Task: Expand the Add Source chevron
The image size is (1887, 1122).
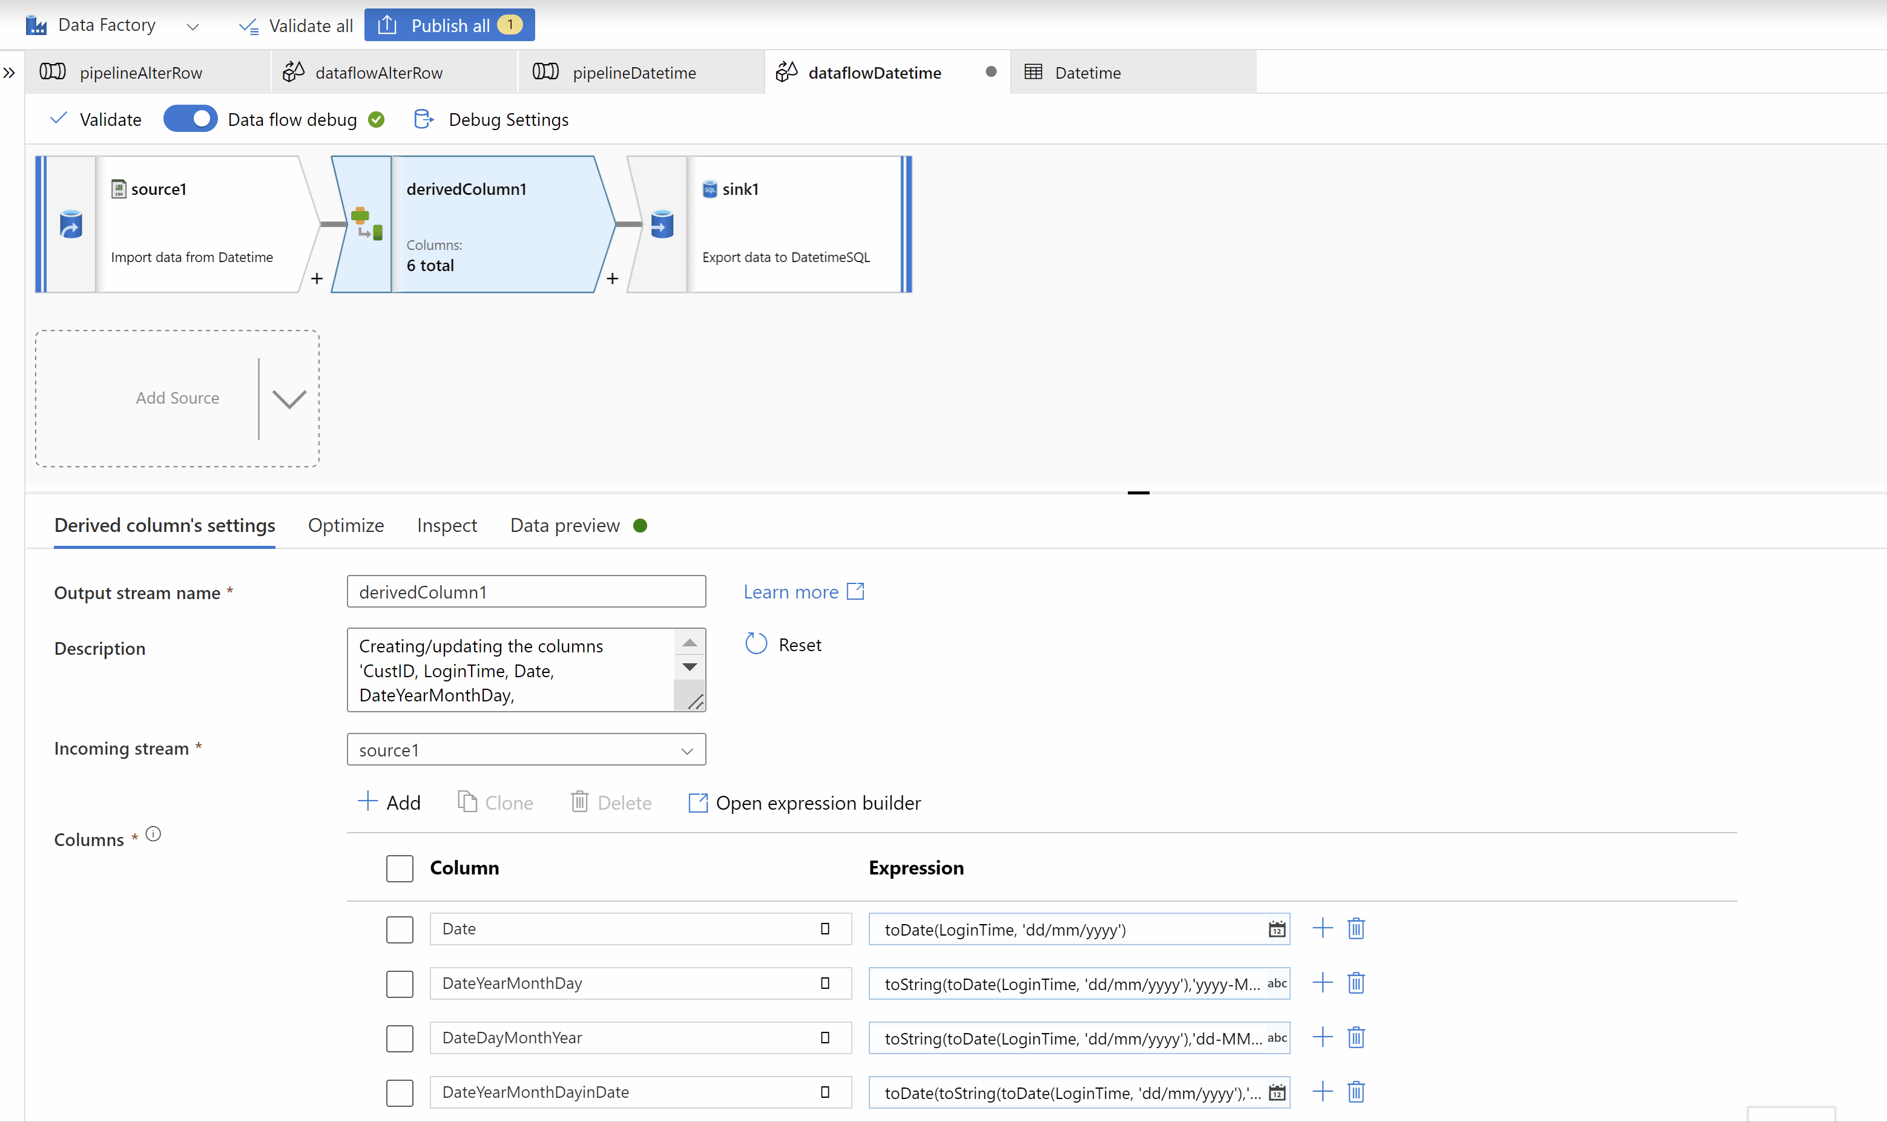Action: coord(289,398)
